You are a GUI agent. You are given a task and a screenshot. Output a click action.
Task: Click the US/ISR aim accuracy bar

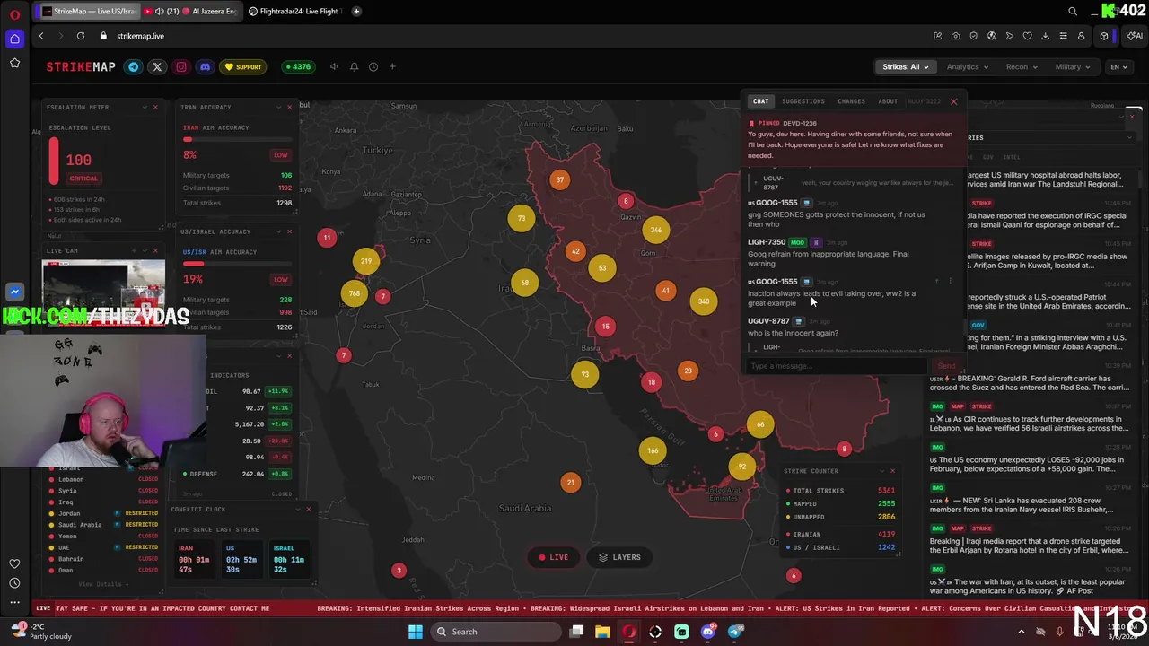(x=237, y=264)
